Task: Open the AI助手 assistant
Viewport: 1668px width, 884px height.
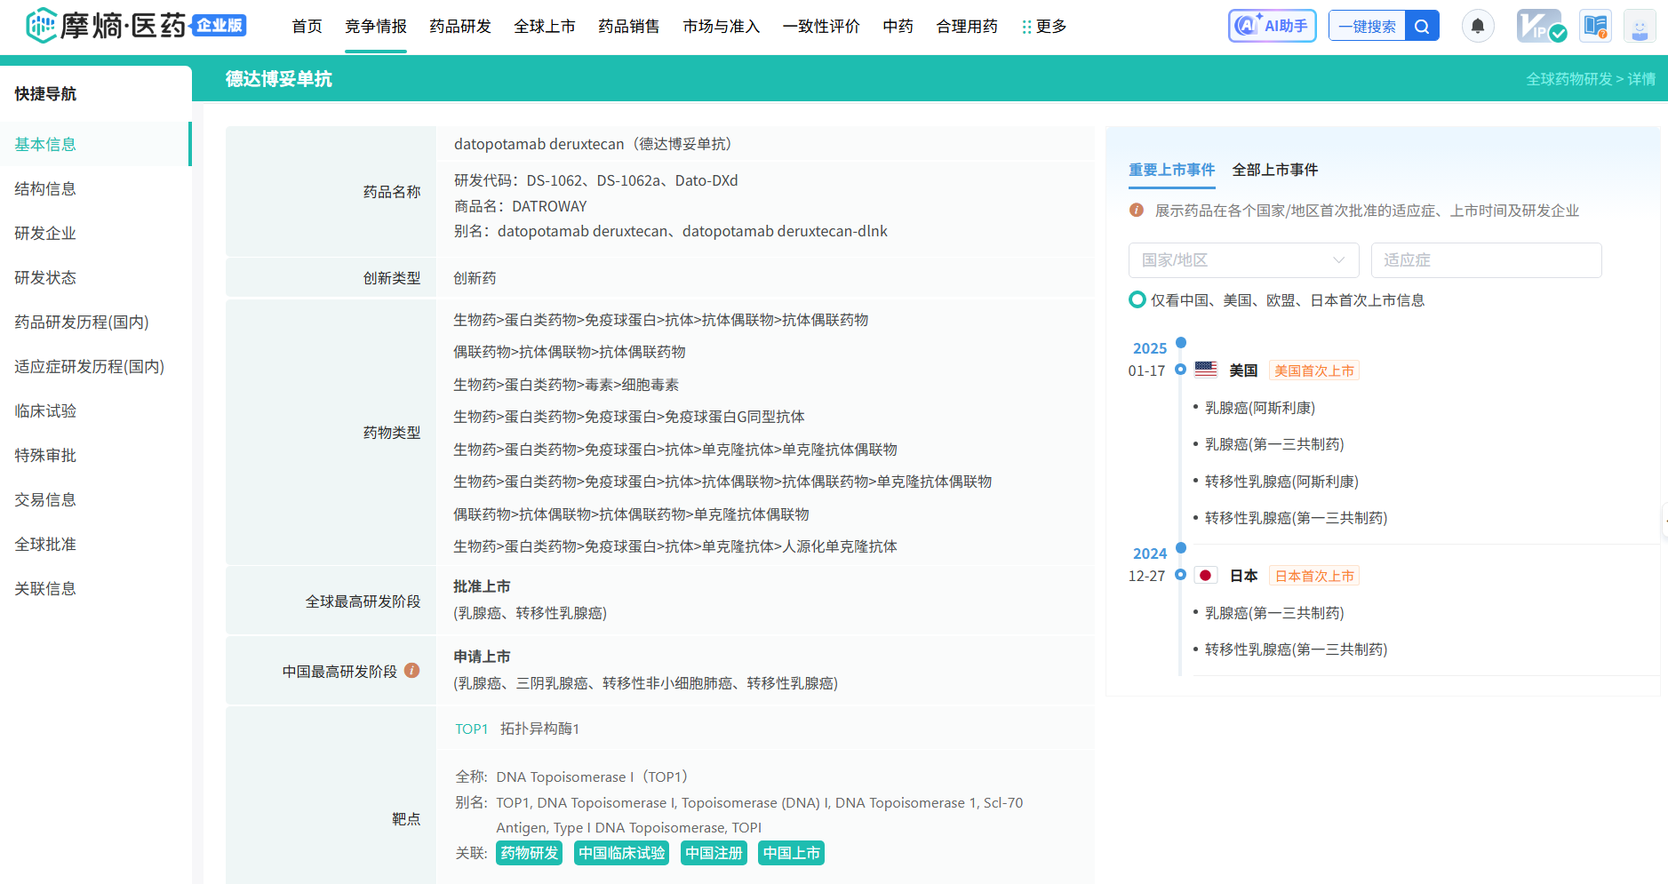Action: coord(1272,26)
